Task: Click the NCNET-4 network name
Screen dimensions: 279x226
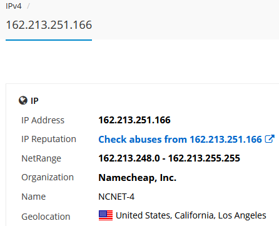Action: (x=116, y=197)
